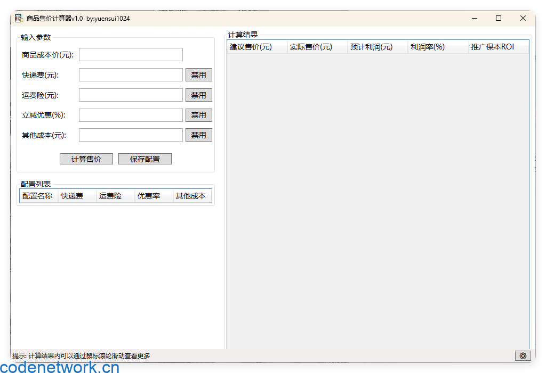
Task: Select the 实际售价(元) column header
Action: click(309, 47)
